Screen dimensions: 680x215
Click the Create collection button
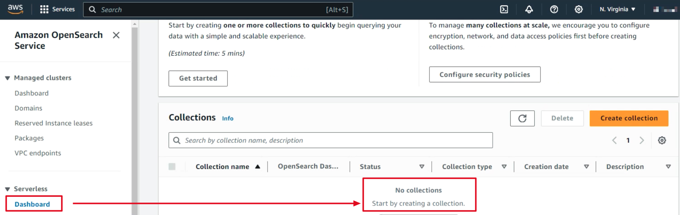click(628, 118)
